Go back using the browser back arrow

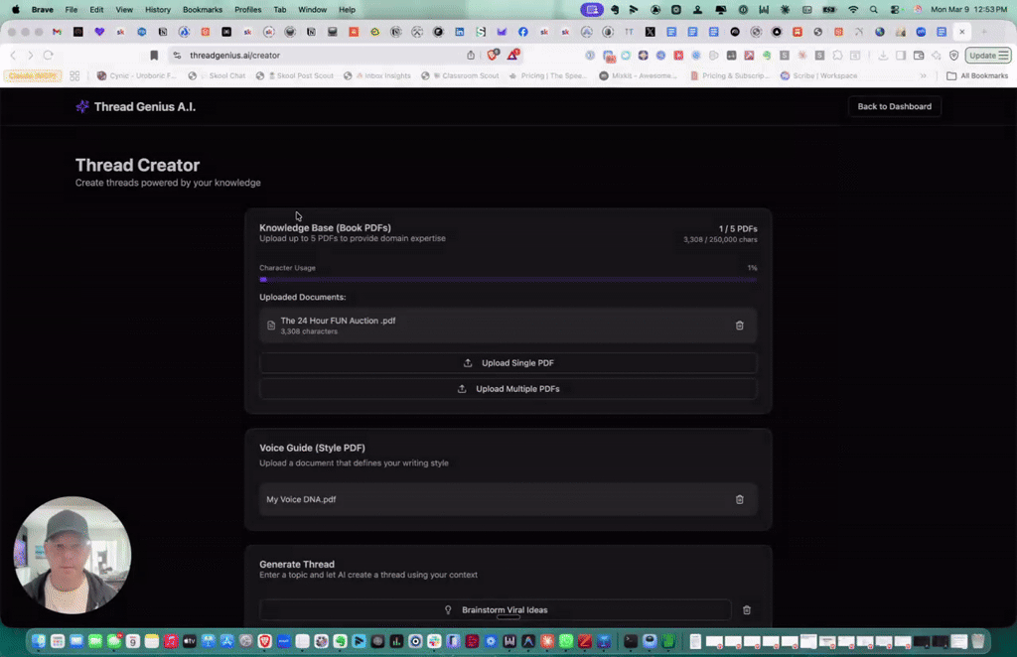[x=13, y=55]
